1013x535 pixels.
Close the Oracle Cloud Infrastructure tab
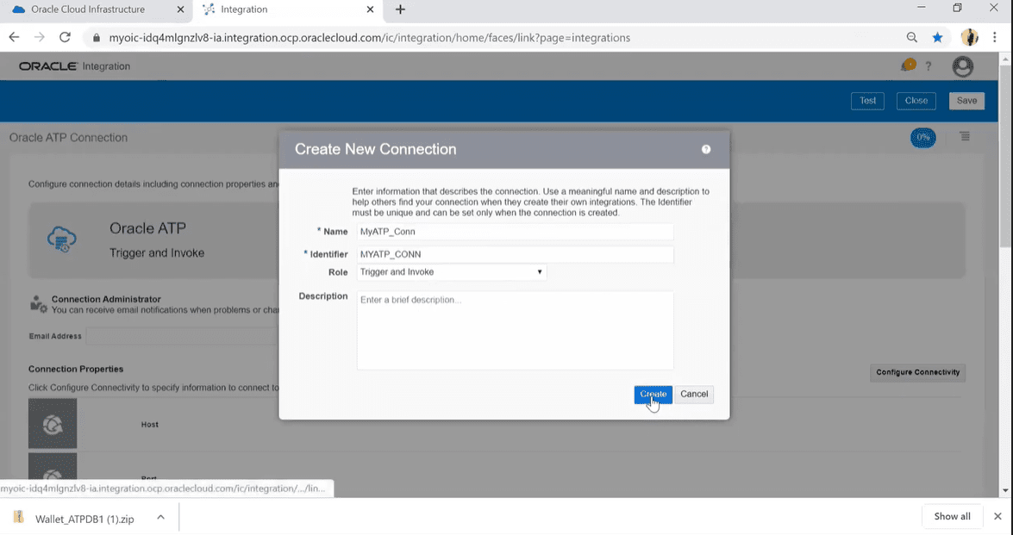181,9
